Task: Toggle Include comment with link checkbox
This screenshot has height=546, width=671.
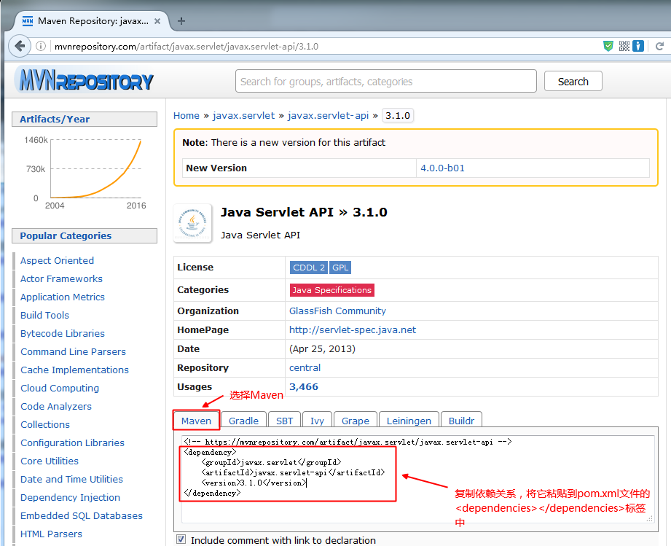Action: [x=181, y=539]
